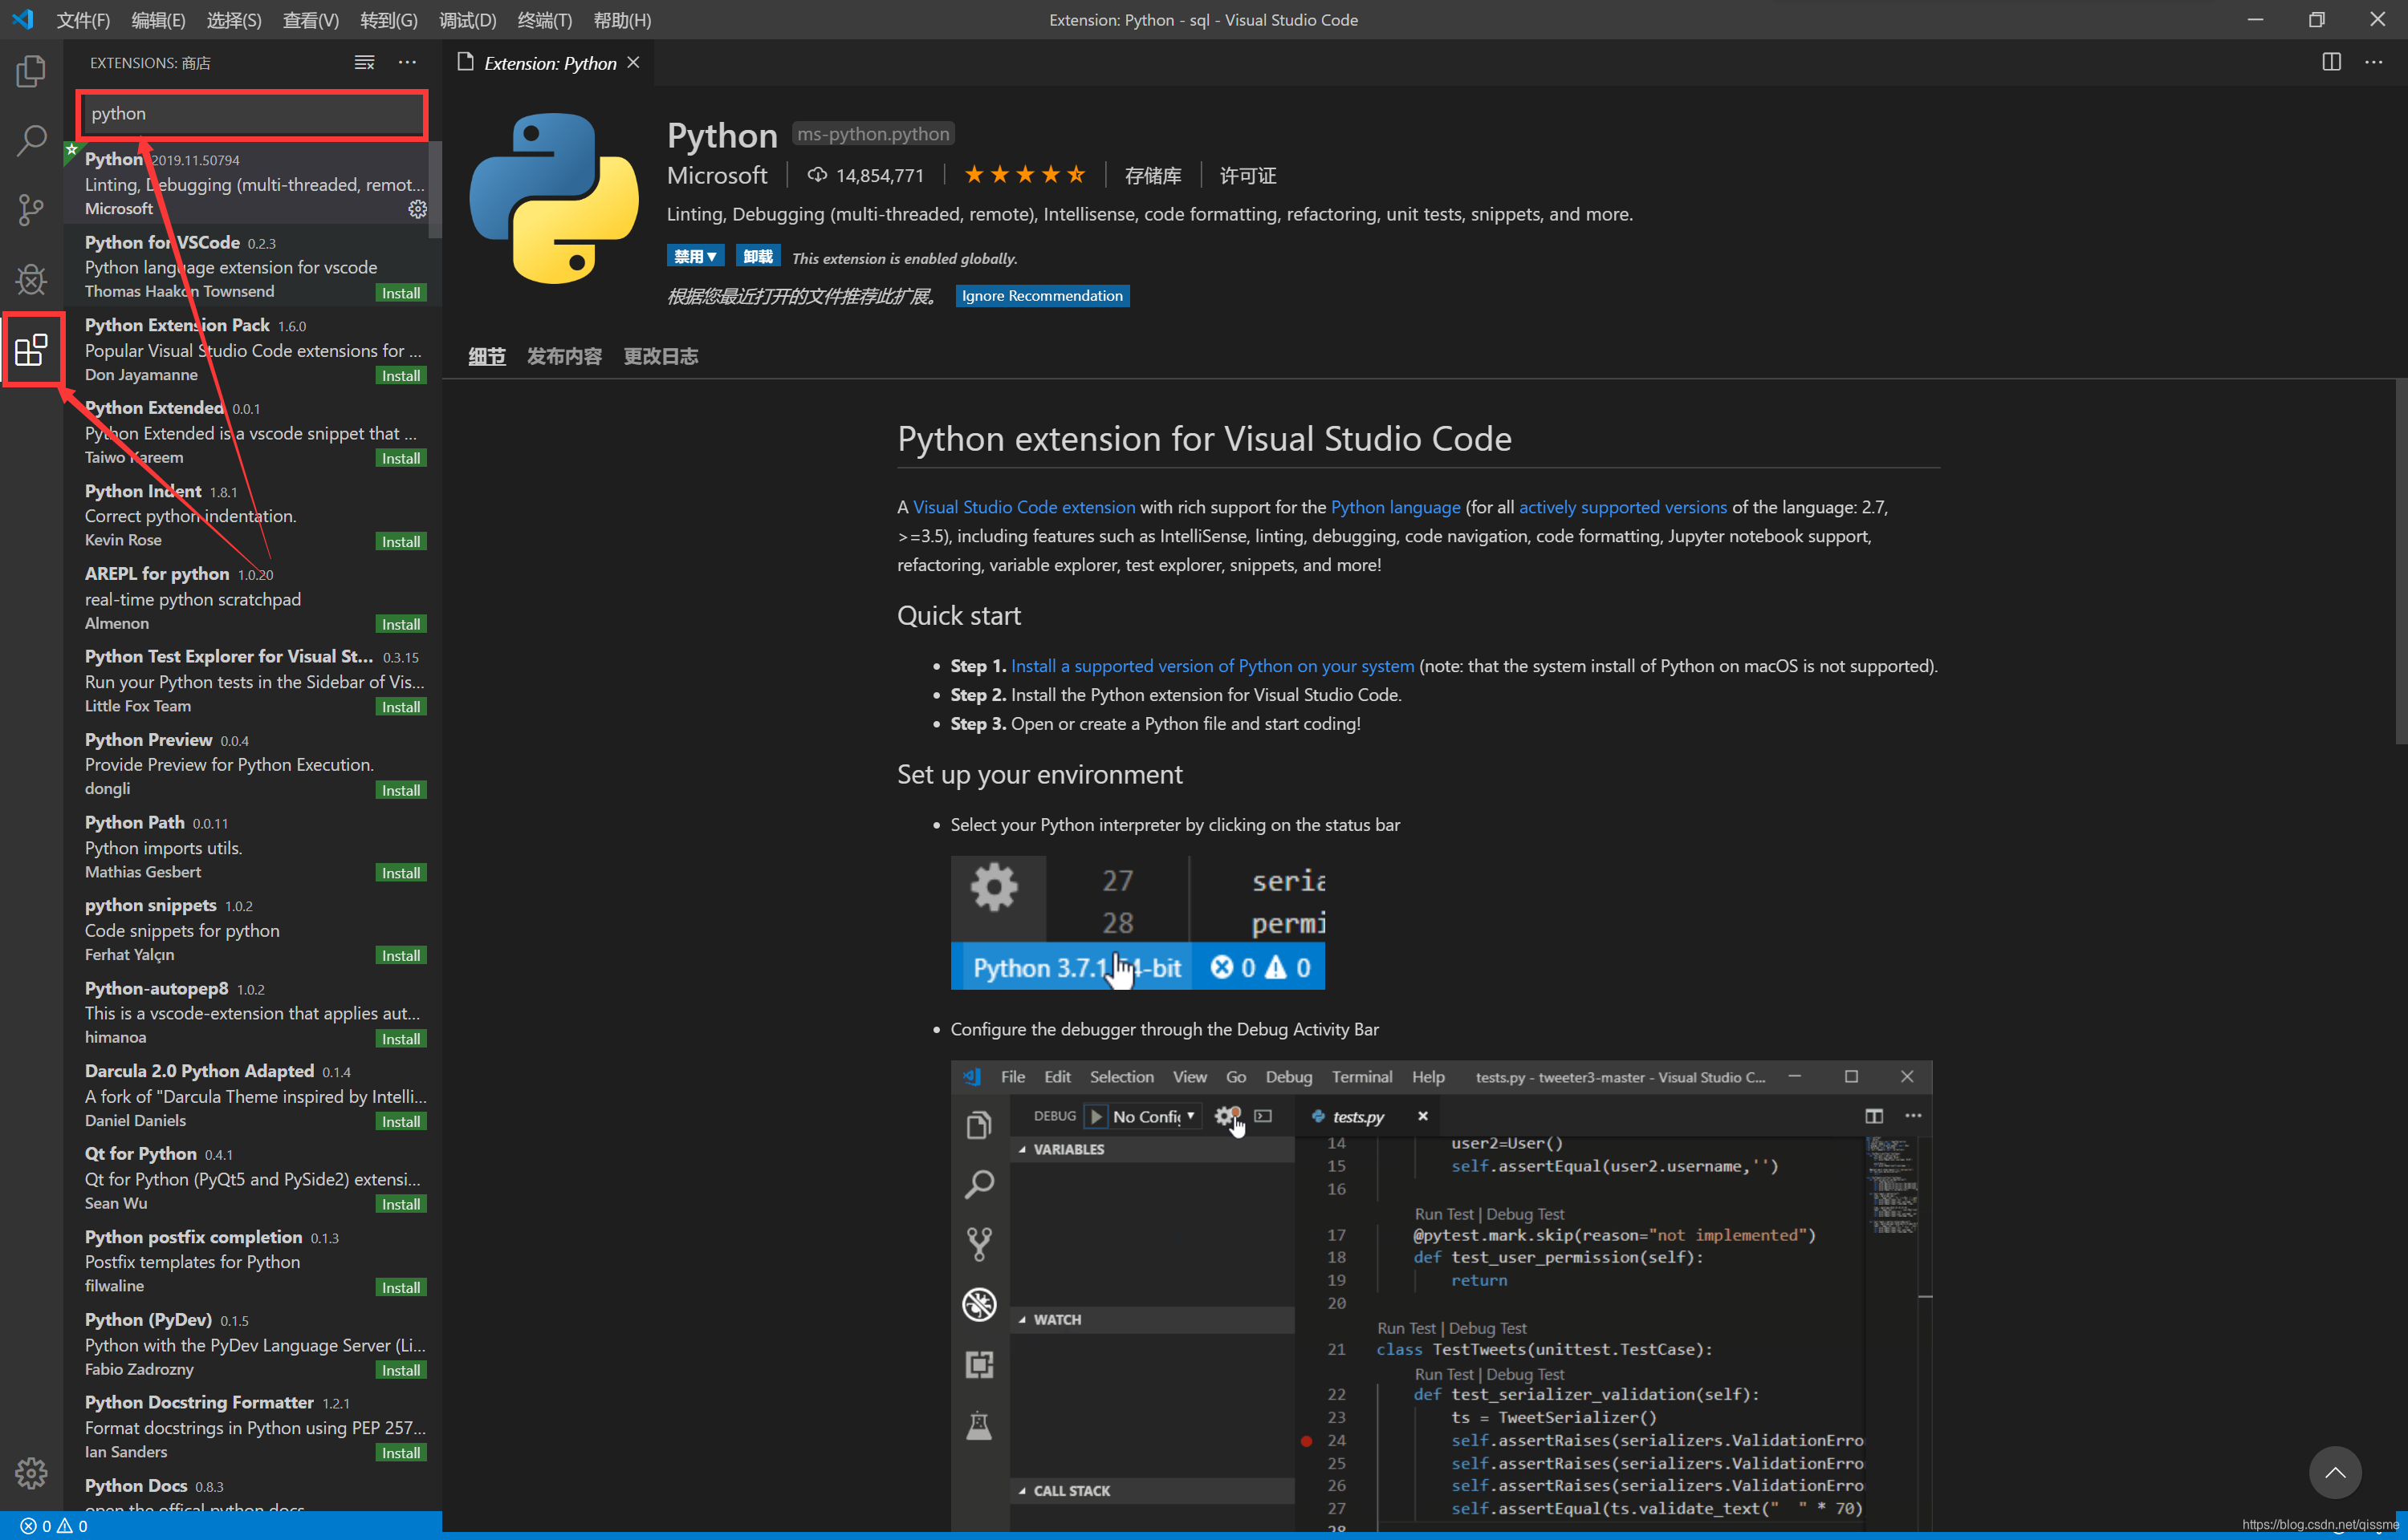Click ms-python.python identifier badge
This screenshot has width=2408, height=1540.
click(872, 134)
